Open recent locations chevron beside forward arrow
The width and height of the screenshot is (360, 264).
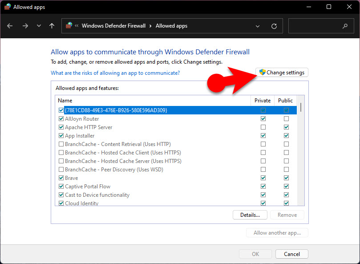pos(39,26)
